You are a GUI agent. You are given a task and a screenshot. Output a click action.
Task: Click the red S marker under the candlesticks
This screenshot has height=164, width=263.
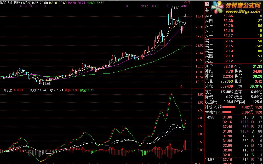point(181,87)
